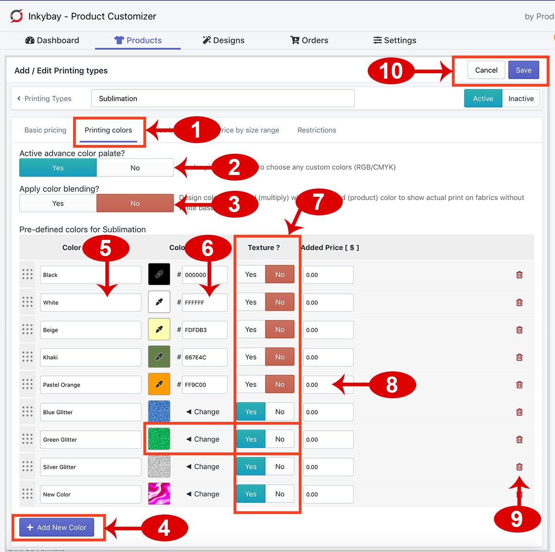Image resolution: width=555 pixels, height=552 pixels.
Task: Edit the Sublimation printing type name field
Action: point(222,98)
